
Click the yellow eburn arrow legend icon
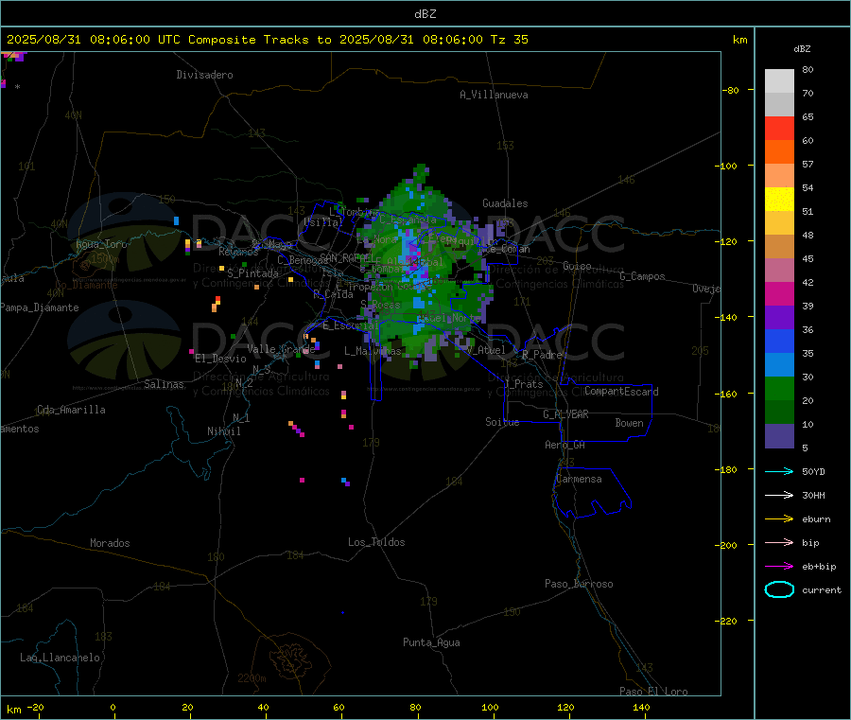[779, 518]
